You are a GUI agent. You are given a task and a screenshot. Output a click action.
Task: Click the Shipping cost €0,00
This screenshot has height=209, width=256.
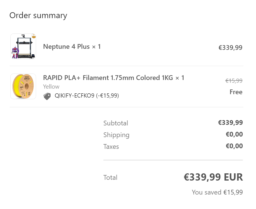[234, 134]
